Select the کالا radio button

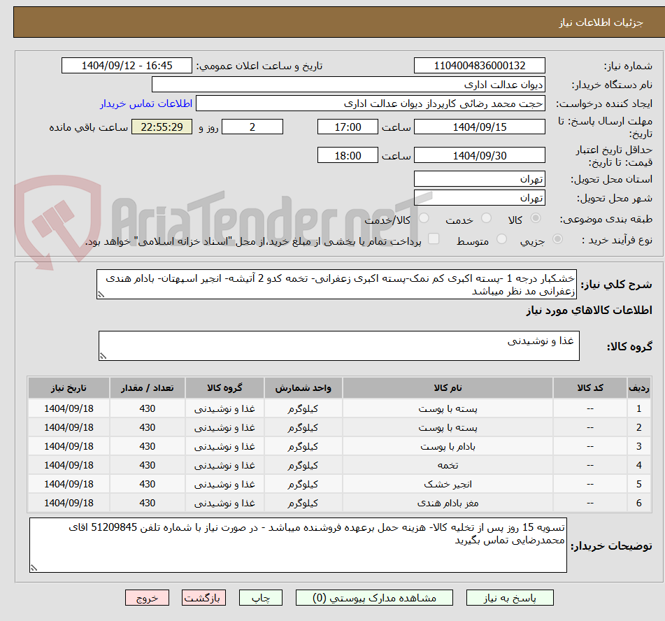tap(536, 218)
